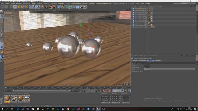The image size is (198, 111).
Task: Open the green array/modeling objects group
Action: click(70, 7)
